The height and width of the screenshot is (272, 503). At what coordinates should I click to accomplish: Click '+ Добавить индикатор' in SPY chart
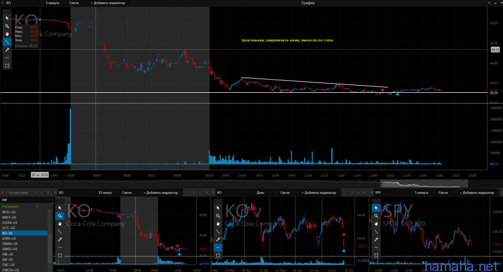tap(478, 193)
